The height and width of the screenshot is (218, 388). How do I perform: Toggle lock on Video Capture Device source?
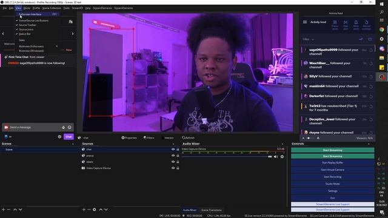click(178, 168)
